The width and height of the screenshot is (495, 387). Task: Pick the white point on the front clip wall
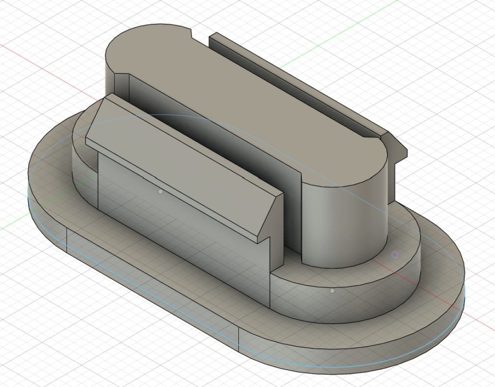(x=161, y=191)
